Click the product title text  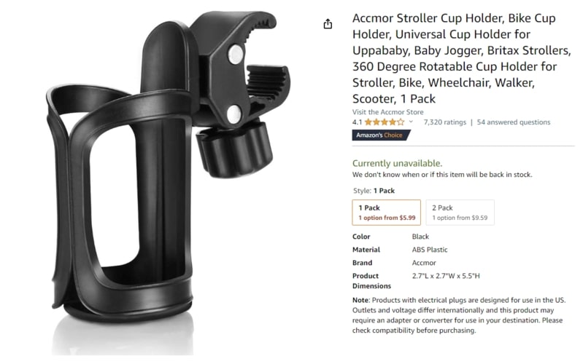461,58
